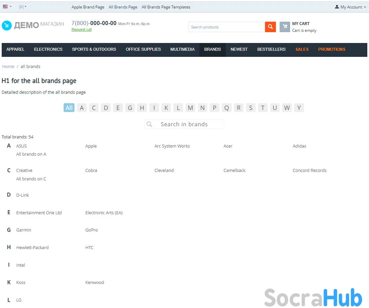Open the Electronic Arts (EA) brand
Screen dimensions: 369x308
104,213
